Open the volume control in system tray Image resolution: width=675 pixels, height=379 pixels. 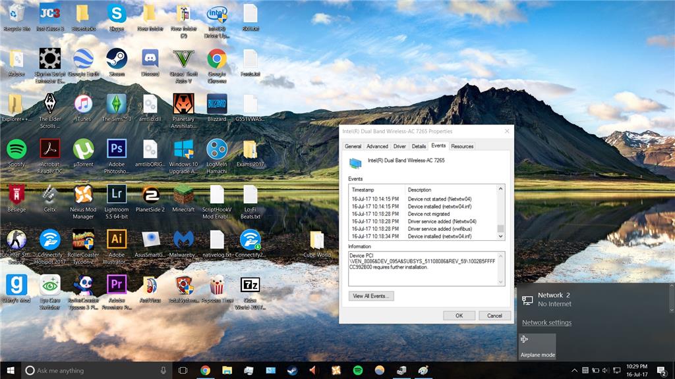point(606,370)
